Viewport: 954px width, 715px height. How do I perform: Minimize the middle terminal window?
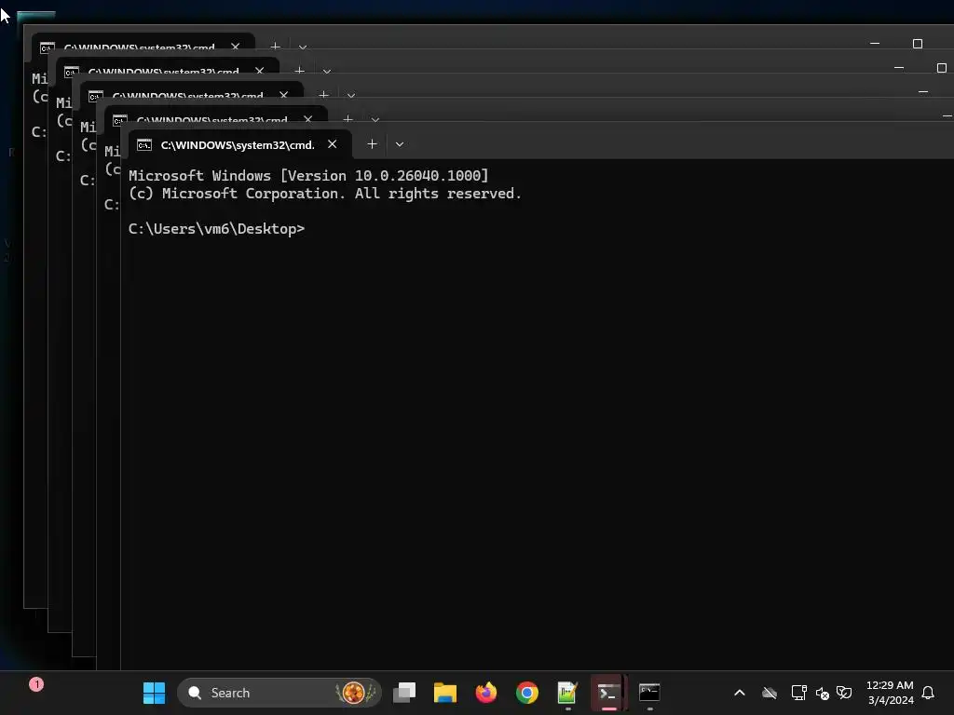[923, 92]
